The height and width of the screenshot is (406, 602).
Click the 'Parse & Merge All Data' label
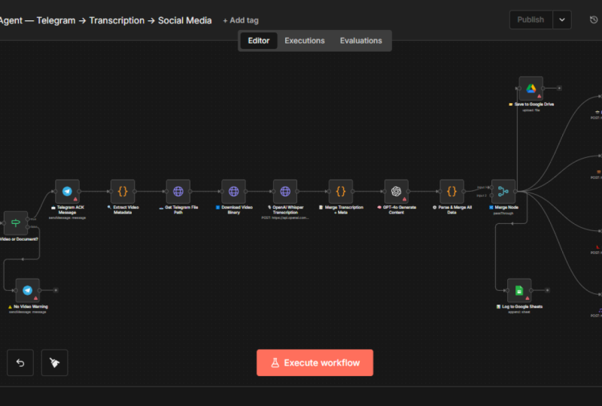point(452,210)
